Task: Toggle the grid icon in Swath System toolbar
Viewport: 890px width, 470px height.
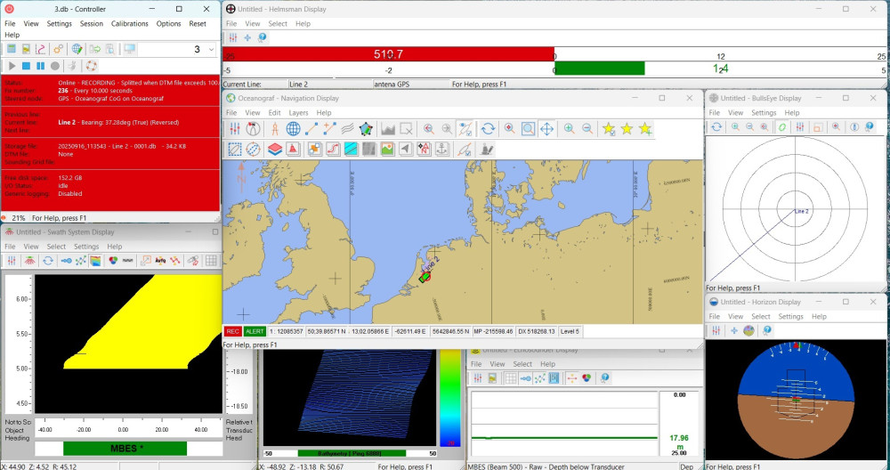Action: (211, 261)
